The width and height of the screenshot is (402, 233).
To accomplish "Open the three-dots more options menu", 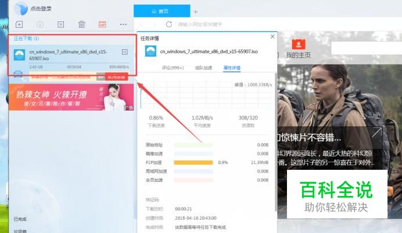I will (123, 24).
